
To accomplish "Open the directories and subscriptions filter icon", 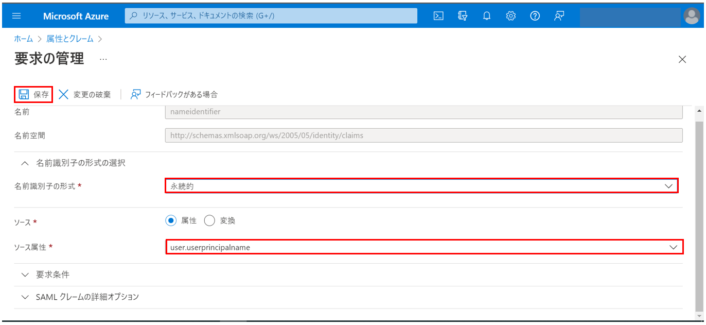I will pos(462,16).
